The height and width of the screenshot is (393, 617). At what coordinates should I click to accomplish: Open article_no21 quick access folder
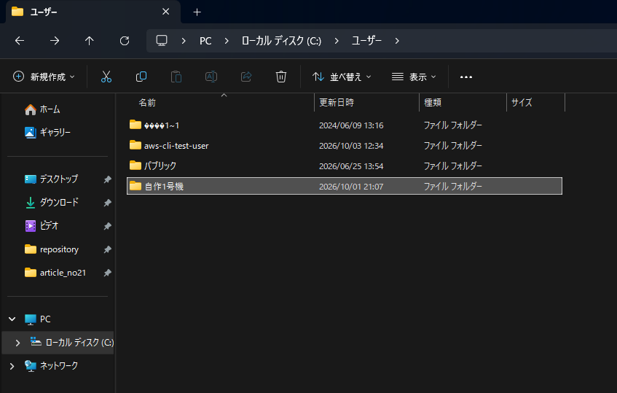(63, 273)
